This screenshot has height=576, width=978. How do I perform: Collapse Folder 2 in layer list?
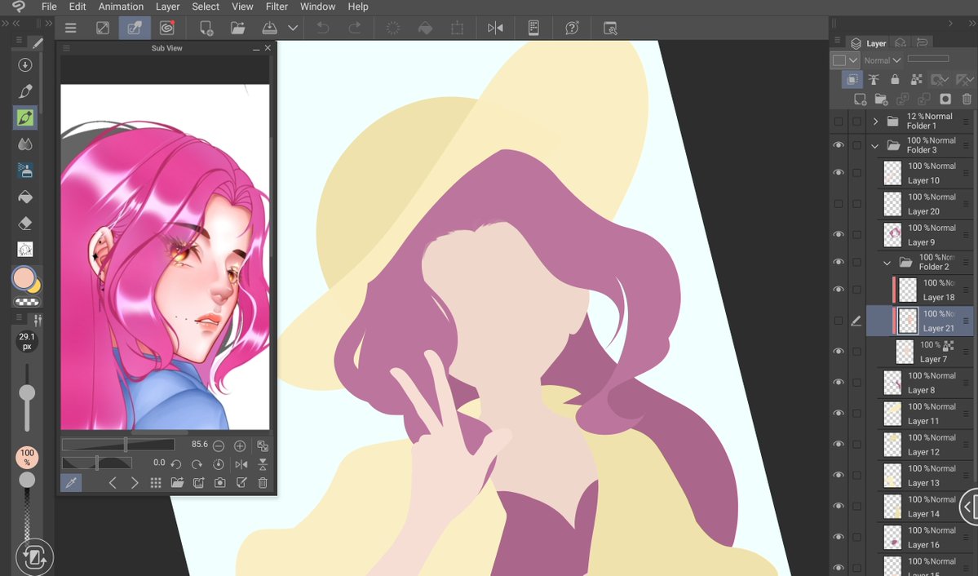point(887,263)
